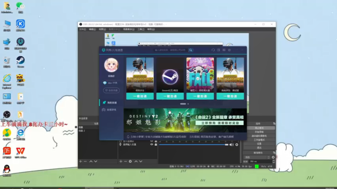Click the UU game search input field
The image size is (337, 189).
pyautogui.click(x=170, y=50)
